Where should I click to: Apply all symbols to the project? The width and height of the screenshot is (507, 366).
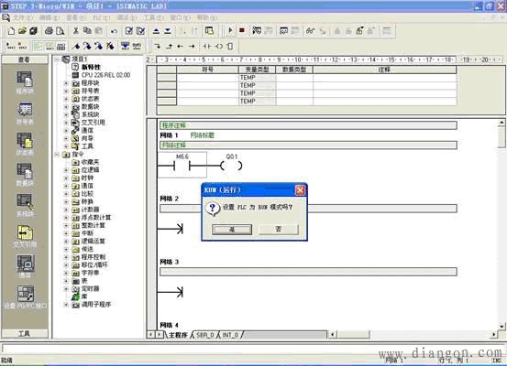click(x=125, y=46)
